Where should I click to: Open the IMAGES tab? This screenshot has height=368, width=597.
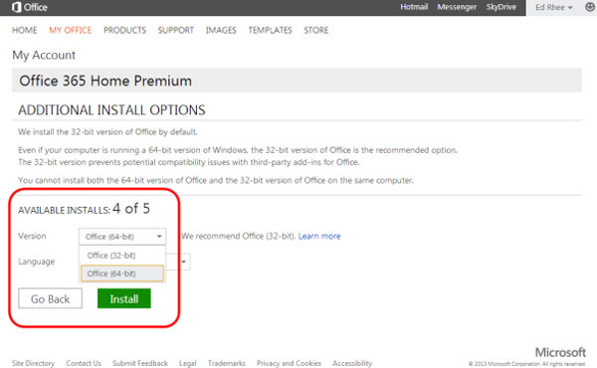click(x=221, y=30)
